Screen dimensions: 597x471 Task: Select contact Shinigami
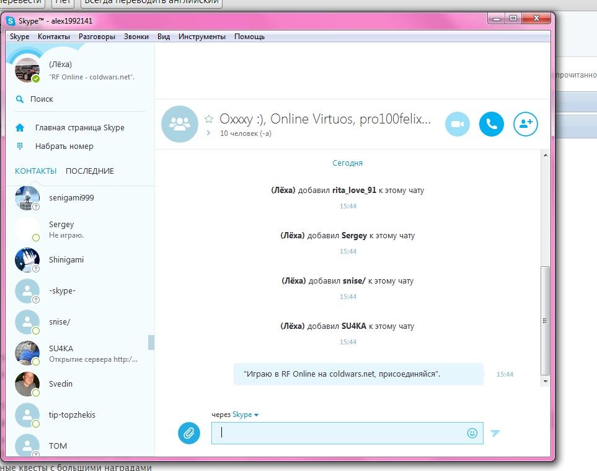coord(80,260)
